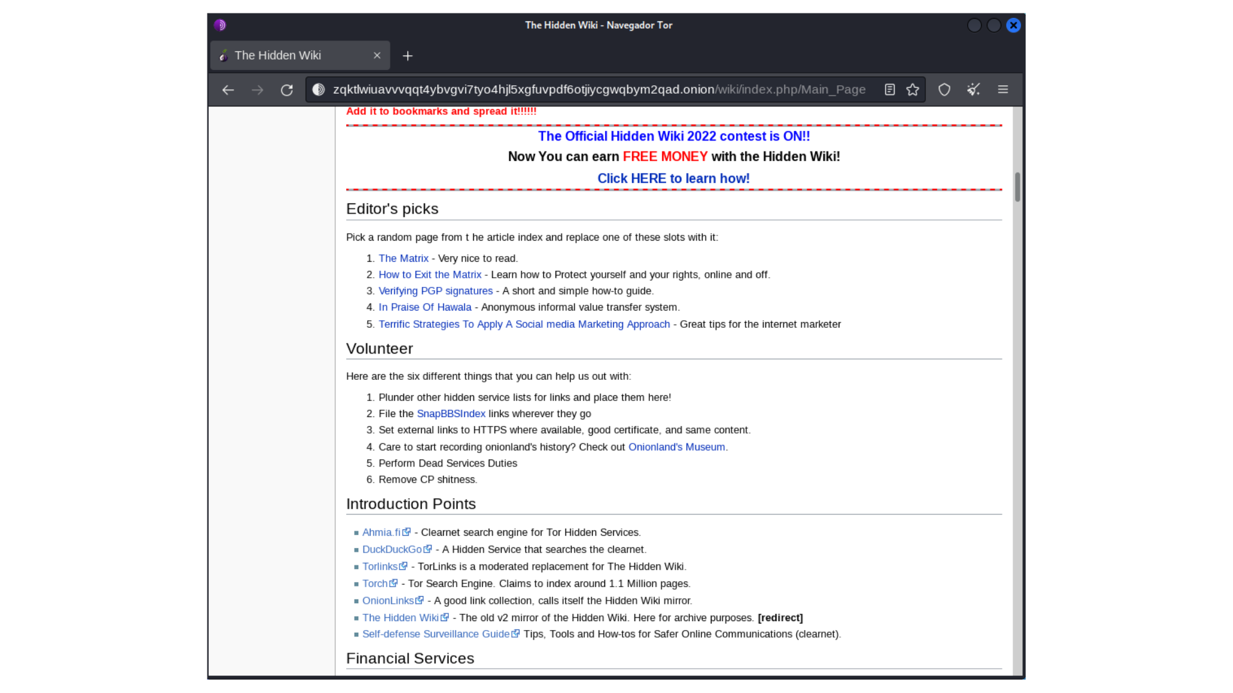Close The Hidden Wiki tab
Viewport: 1233px width, 693px height.
tap(377, 56)
